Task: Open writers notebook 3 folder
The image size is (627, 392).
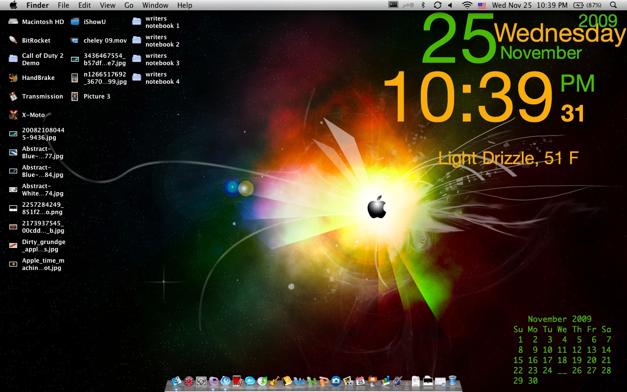Action: pos(137,59)
